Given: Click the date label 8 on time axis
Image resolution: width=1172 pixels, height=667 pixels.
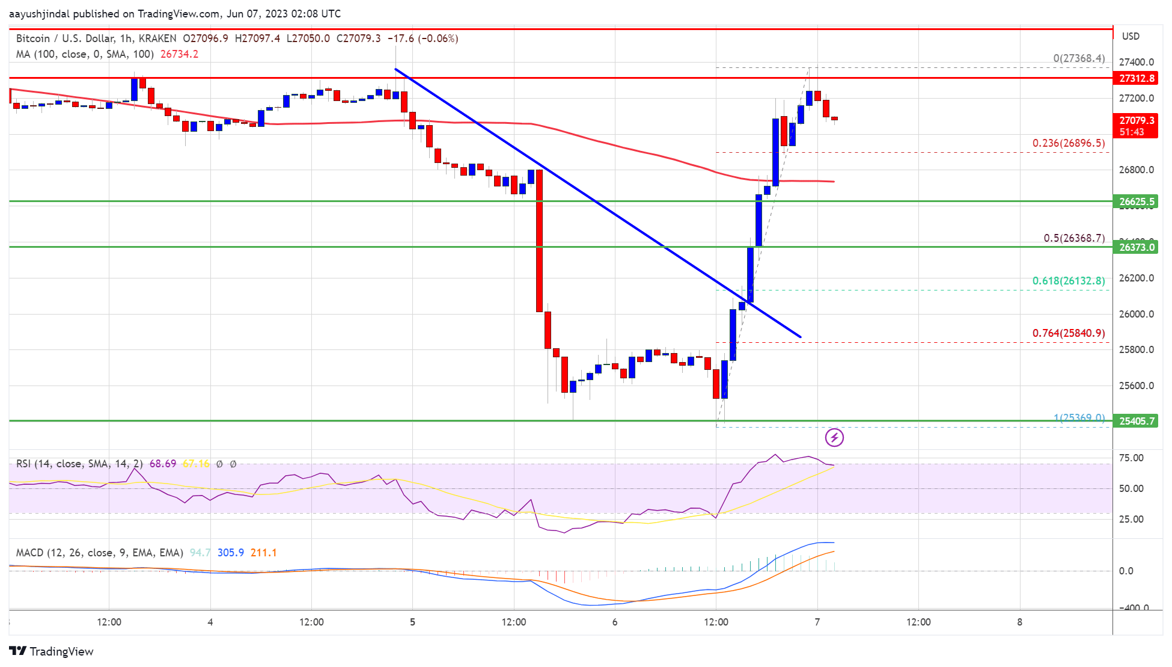Looking at the screenshot, I should tap(1020, 622).
